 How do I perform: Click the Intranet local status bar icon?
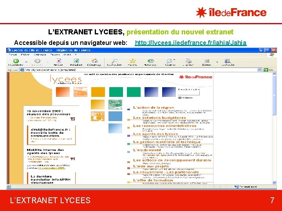pos(236,187)
